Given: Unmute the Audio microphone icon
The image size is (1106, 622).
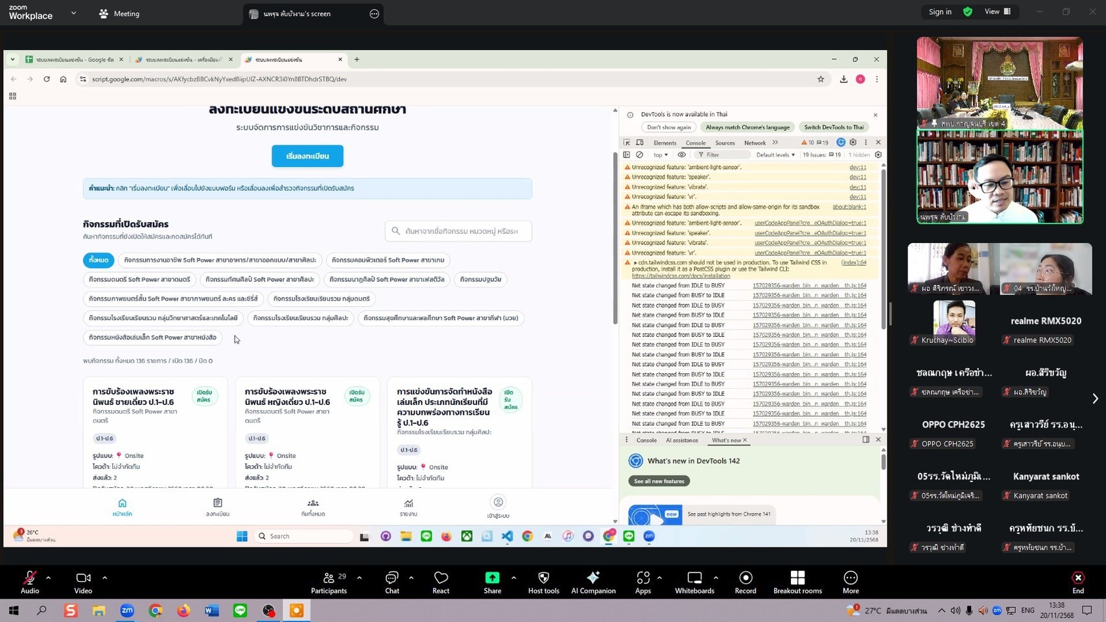Looking at the screenshot, I should point(30,578).
